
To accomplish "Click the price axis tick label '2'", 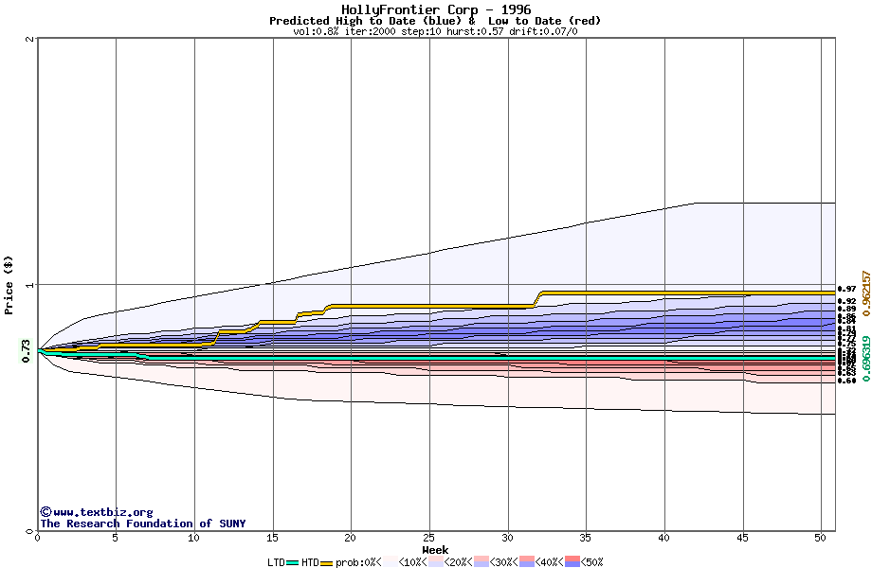I will tap(29, 39).
